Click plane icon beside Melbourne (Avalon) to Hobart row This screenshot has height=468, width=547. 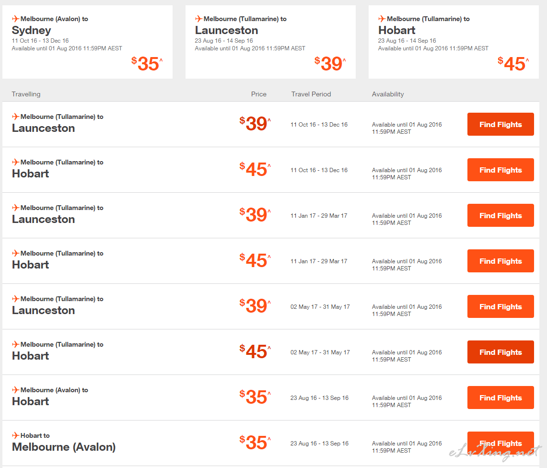[15, 389]
